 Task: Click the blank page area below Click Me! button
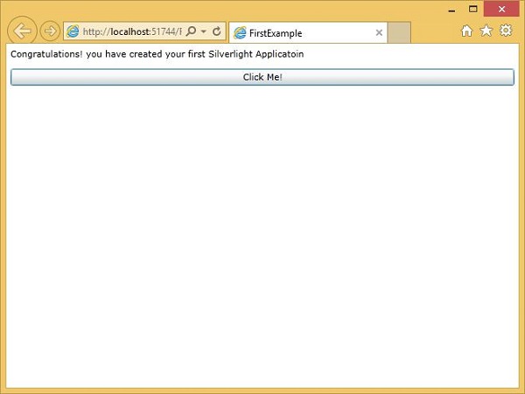[262, 227]
